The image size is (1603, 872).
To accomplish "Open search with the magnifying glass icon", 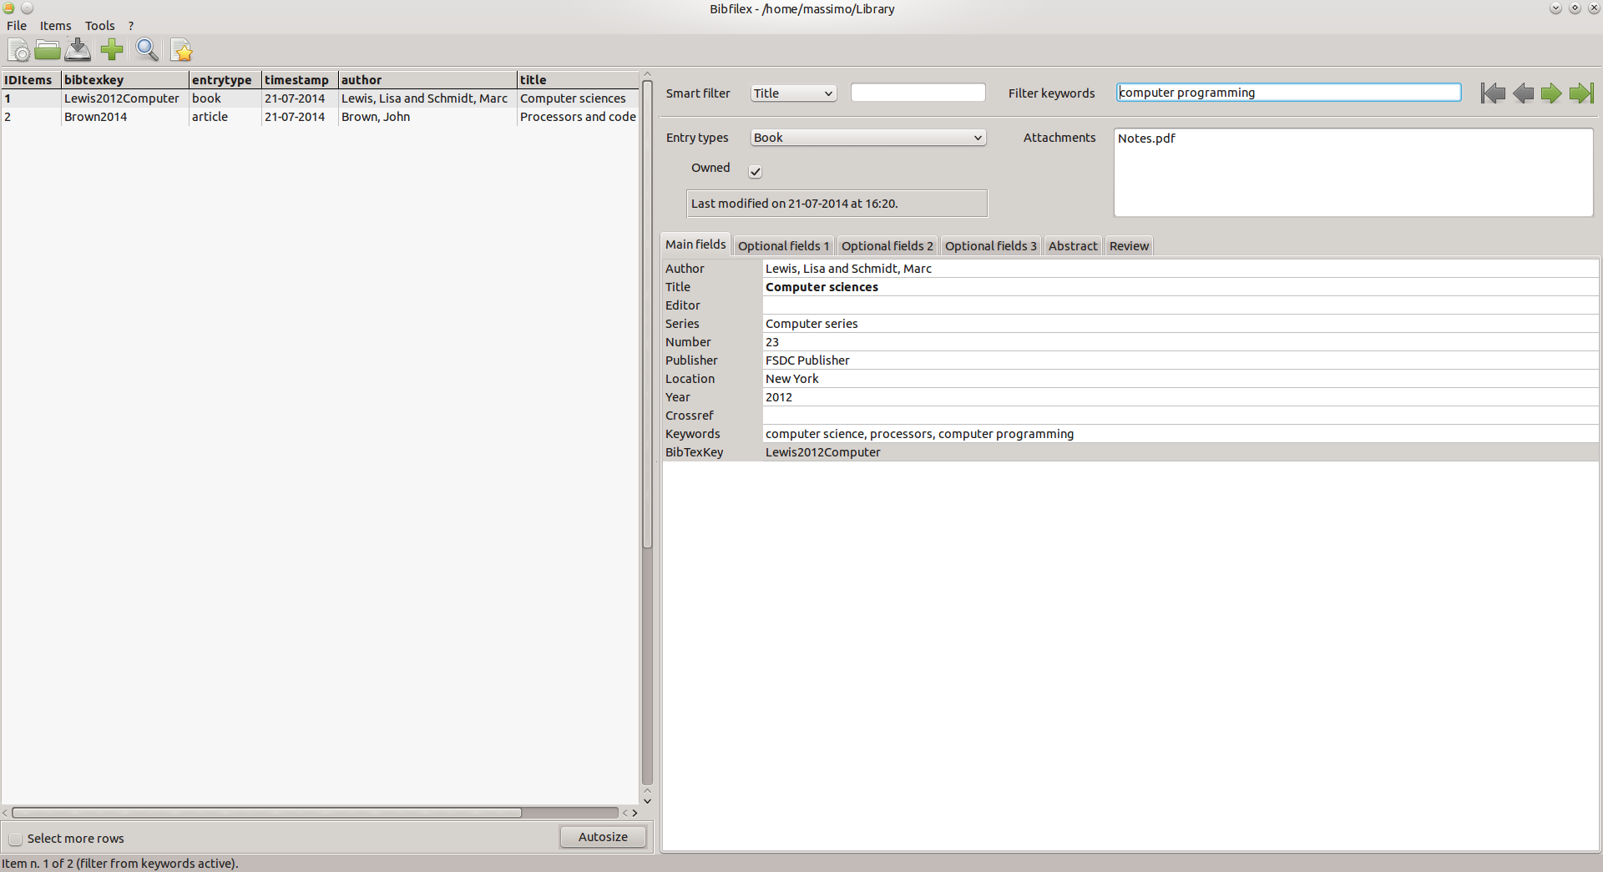I will (147, 50).
